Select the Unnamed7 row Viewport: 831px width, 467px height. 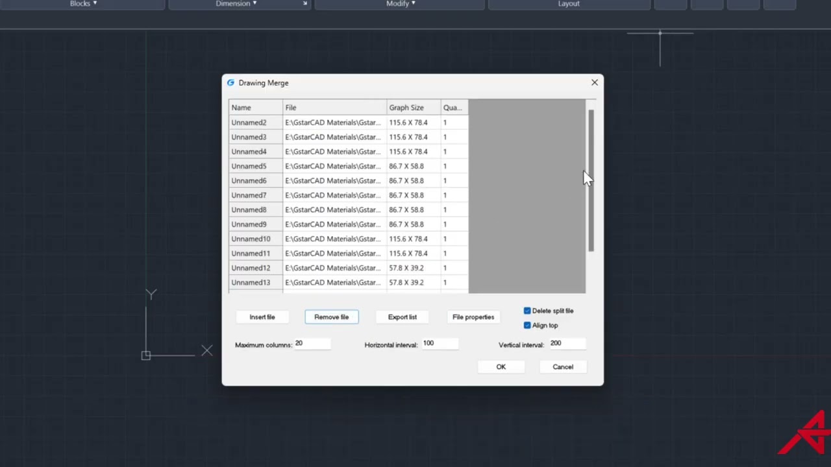(349, 195)
